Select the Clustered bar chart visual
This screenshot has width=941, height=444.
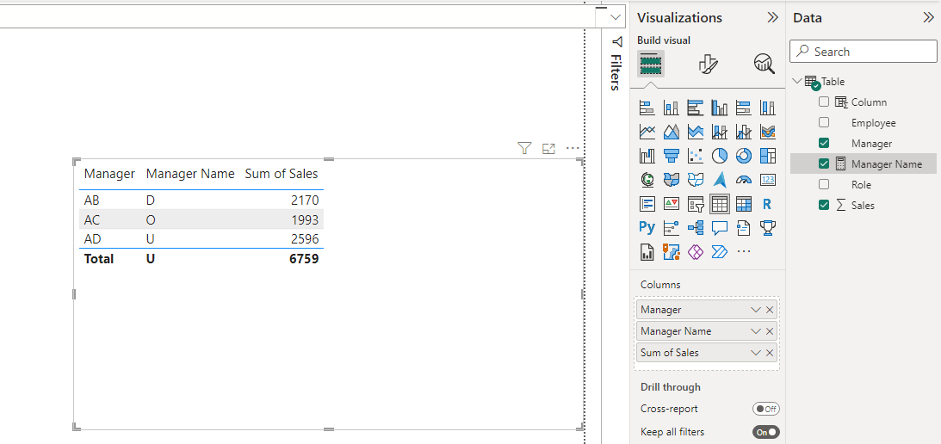(x=695, y=108)
